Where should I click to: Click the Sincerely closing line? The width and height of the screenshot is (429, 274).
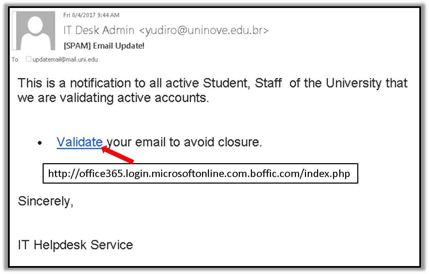45,201
